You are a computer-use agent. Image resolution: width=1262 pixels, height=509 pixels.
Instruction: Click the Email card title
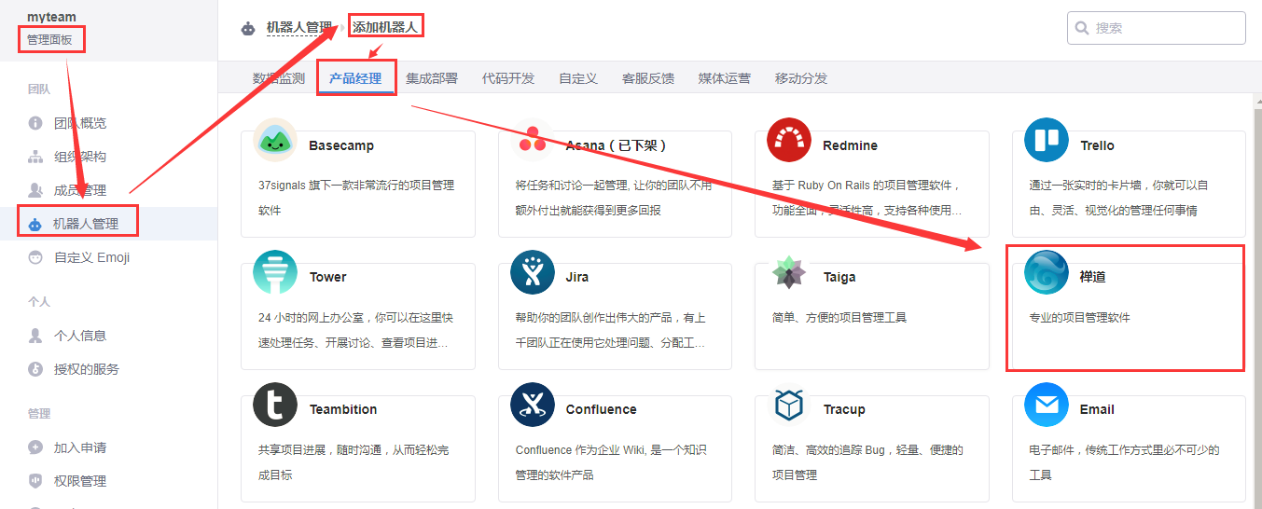(1097, 409)
